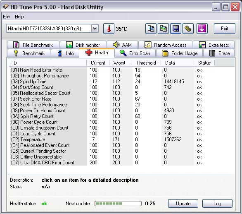Maximize the HD Tune Pro window
The image size is (242, 214).
tap(225, 7)
